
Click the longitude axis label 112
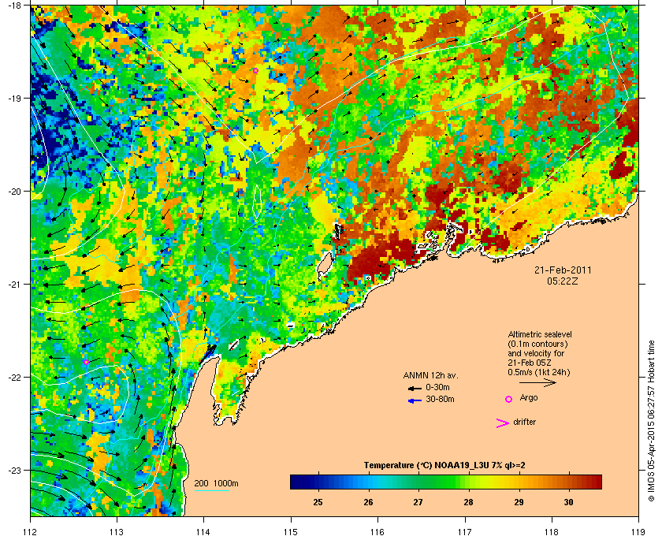(x=31, y=531)
